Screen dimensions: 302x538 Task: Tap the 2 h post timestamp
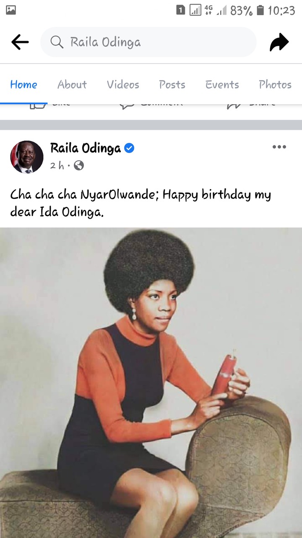(x=57, y=166)
